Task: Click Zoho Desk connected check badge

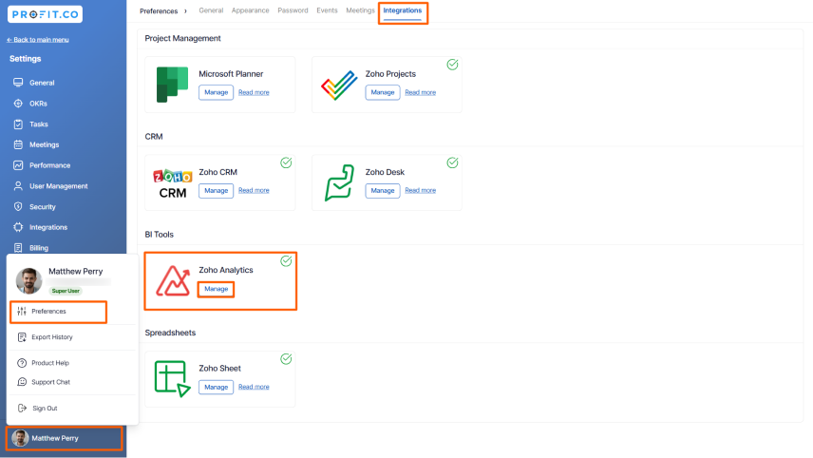Action: click(x=453, y=162)
